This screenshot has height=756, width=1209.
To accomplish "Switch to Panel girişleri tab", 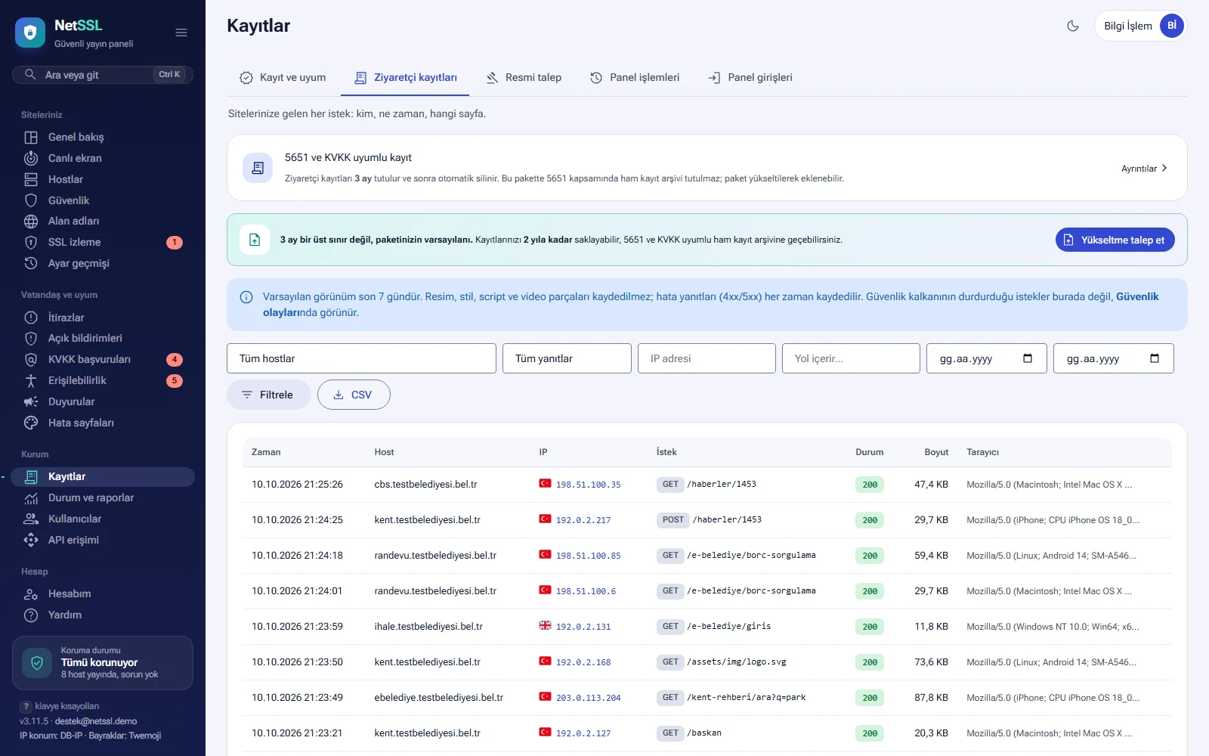I will point(750,77).
